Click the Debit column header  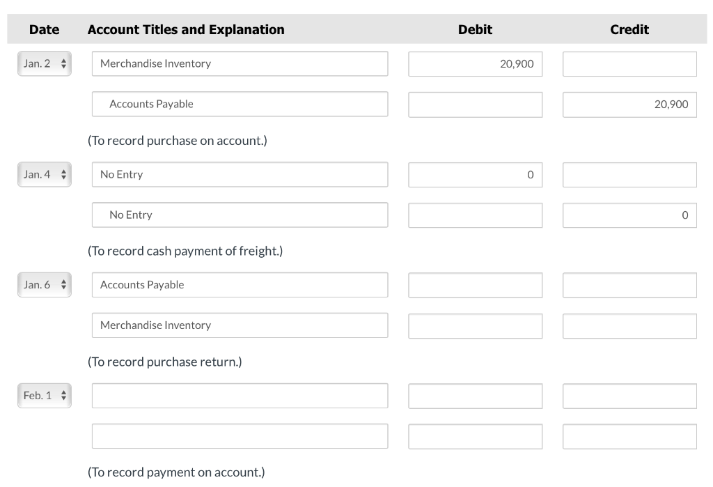(x=474, y=29)
